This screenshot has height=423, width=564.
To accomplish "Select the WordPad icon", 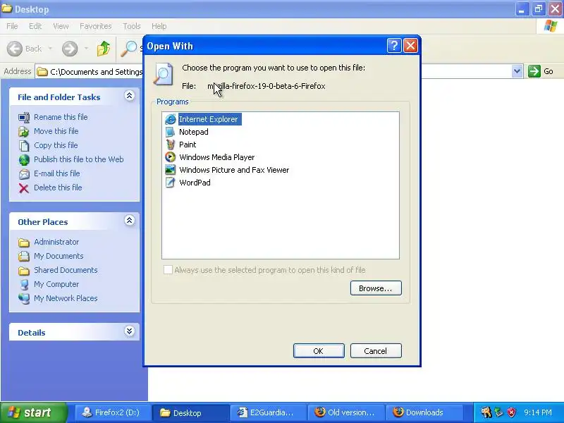I will 170,183.
